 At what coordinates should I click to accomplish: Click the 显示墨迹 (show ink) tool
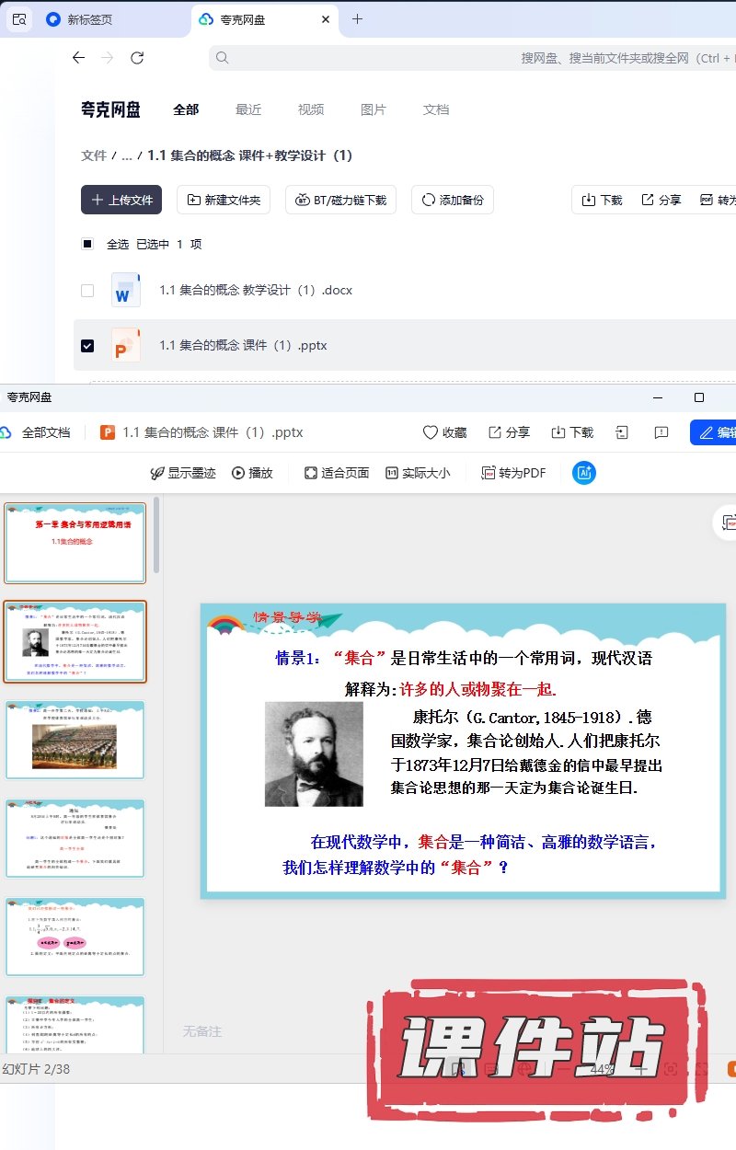tap(183, 473)
